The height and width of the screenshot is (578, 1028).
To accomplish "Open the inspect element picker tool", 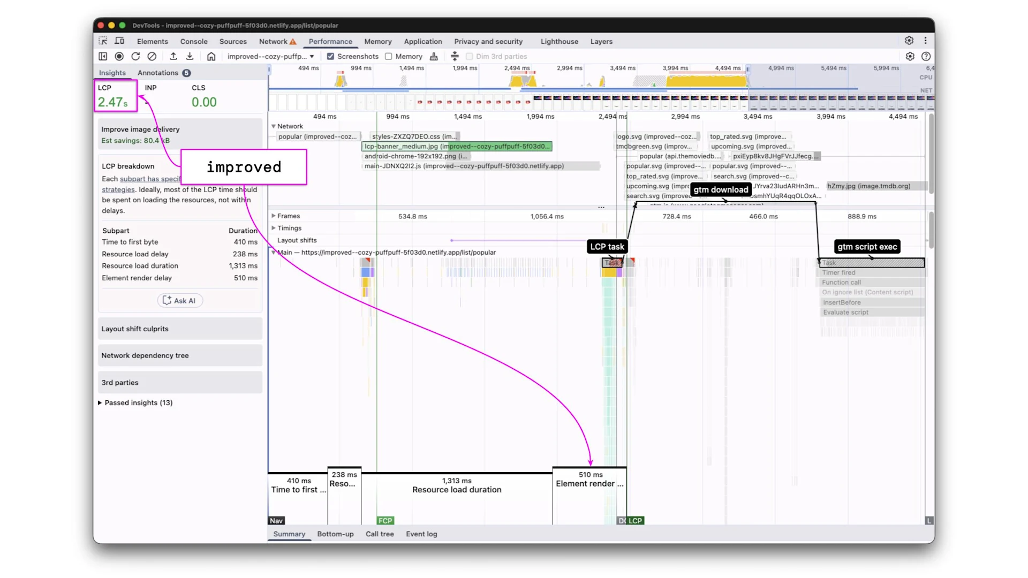I will pyautogui.click(x=103, y=41).
